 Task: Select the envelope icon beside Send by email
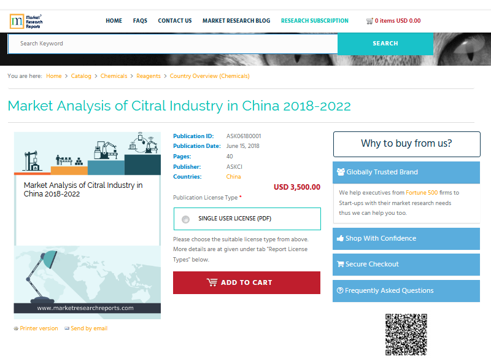67,328
